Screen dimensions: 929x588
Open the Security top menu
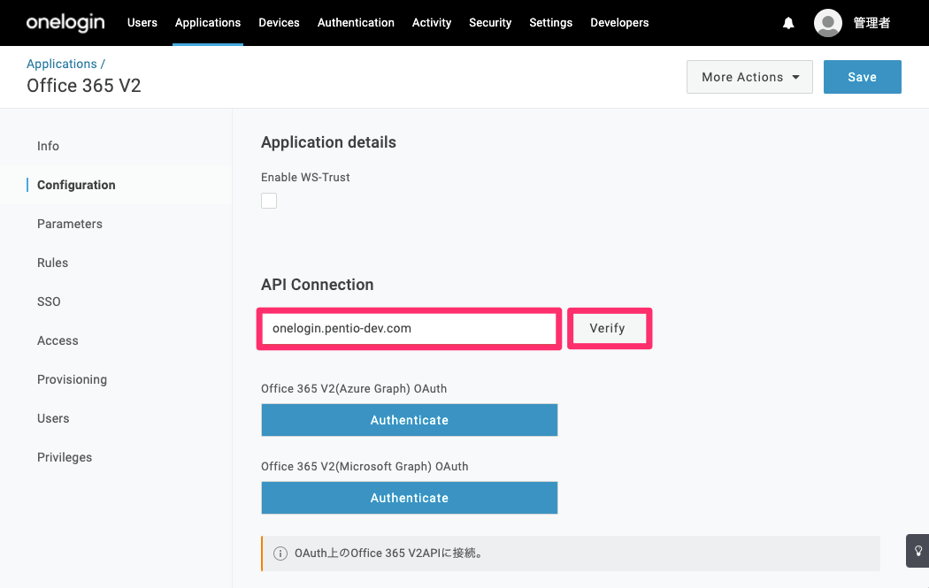(x=490, y=22)
